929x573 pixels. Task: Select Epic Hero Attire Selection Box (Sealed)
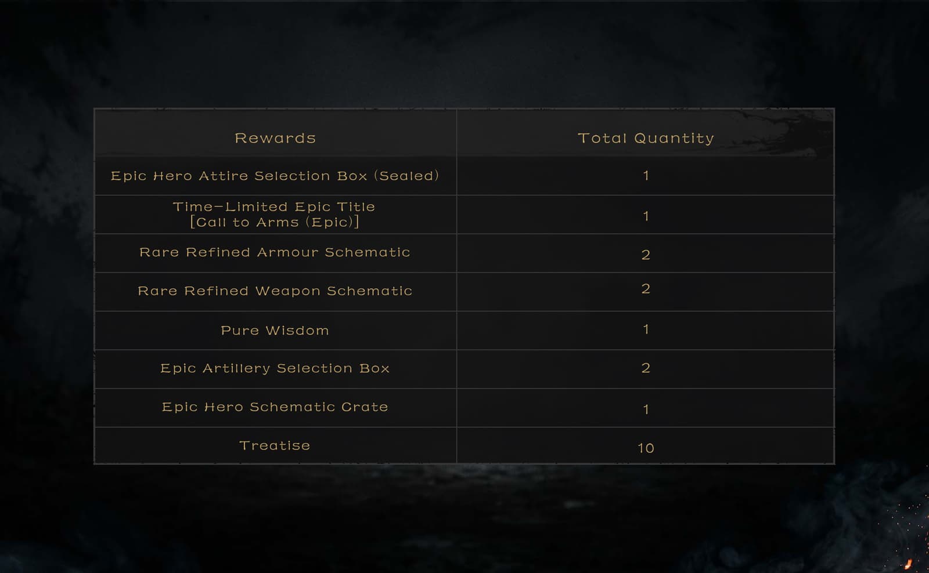(x=275, y=176)
